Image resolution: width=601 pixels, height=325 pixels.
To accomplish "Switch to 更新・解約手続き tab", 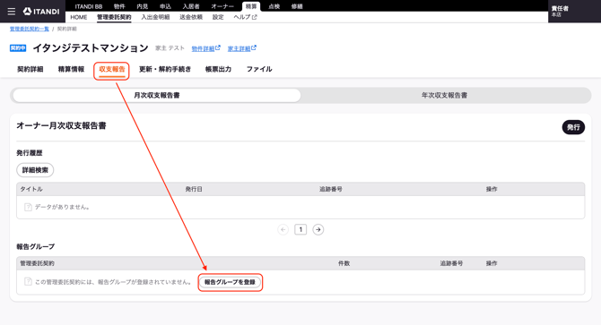I will pyautogui.click(x=165, y=69).
